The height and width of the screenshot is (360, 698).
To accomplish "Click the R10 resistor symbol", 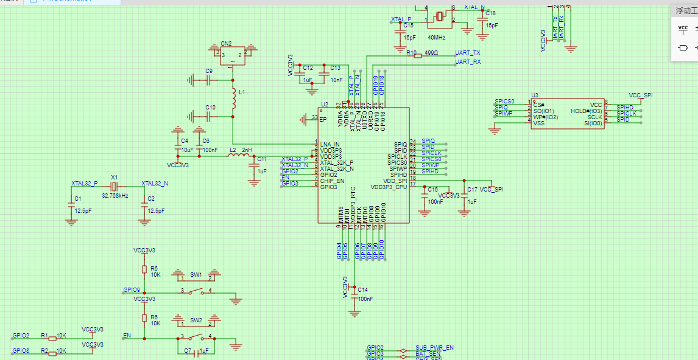I will tap(418, 56).
